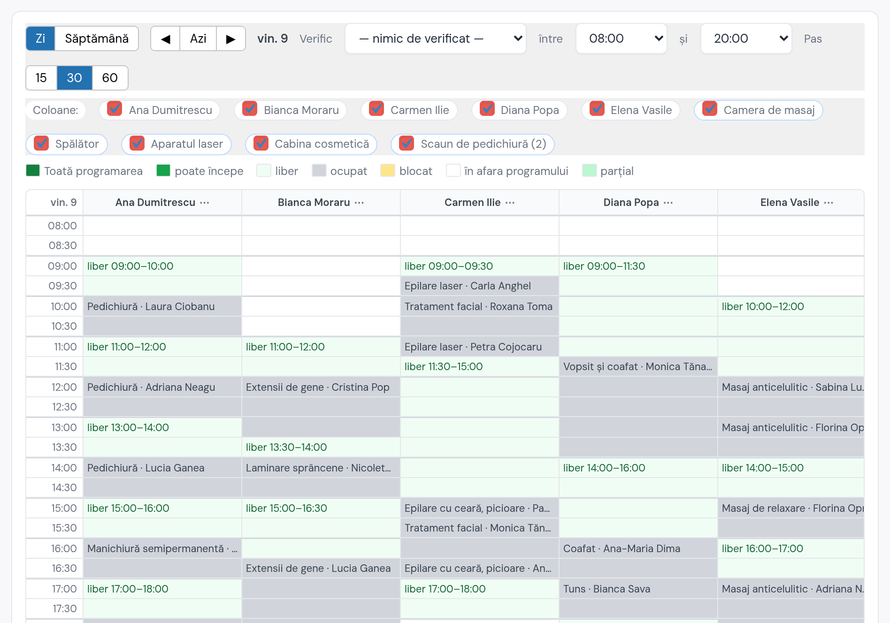Open Ana Dumitrescu column options ellipsis
The height and width of the screenshot is (623, 890).
[x=205, y=203]
